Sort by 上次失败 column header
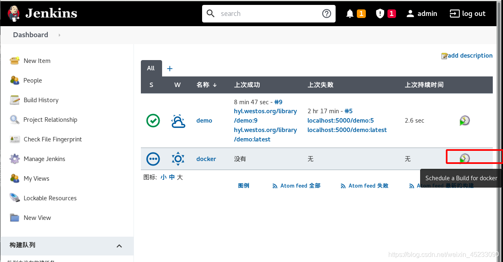This screenshot has height=262, width=503. coord(320,85)
